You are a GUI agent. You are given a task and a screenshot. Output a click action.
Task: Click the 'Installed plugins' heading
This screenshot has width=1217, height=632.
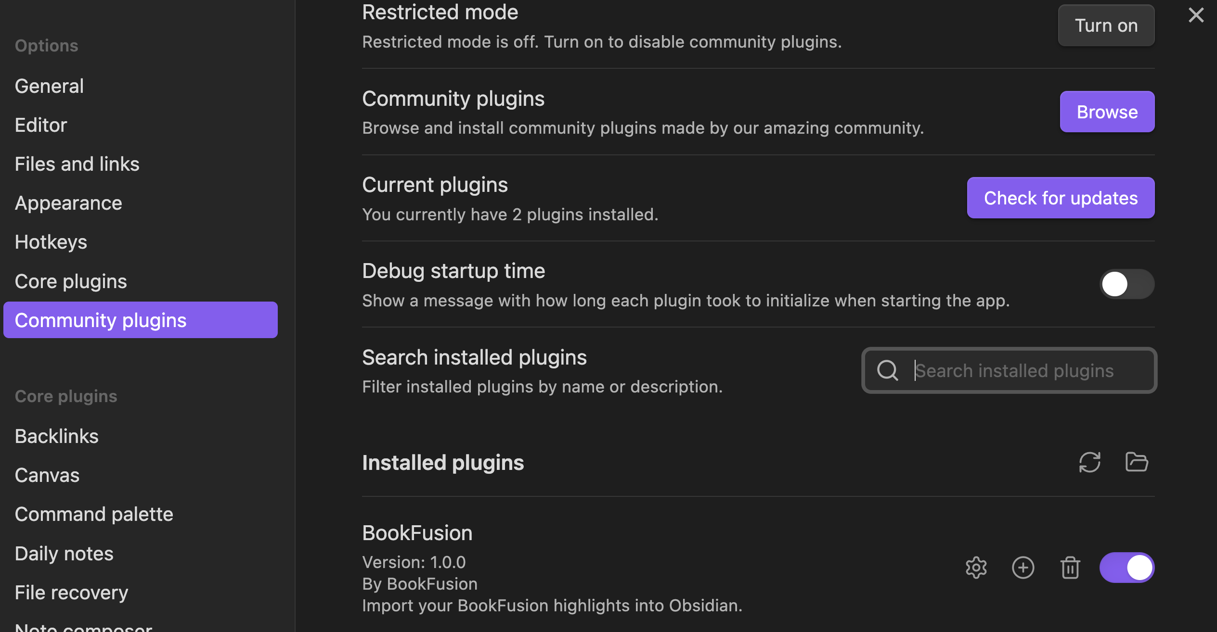[443, 463]
